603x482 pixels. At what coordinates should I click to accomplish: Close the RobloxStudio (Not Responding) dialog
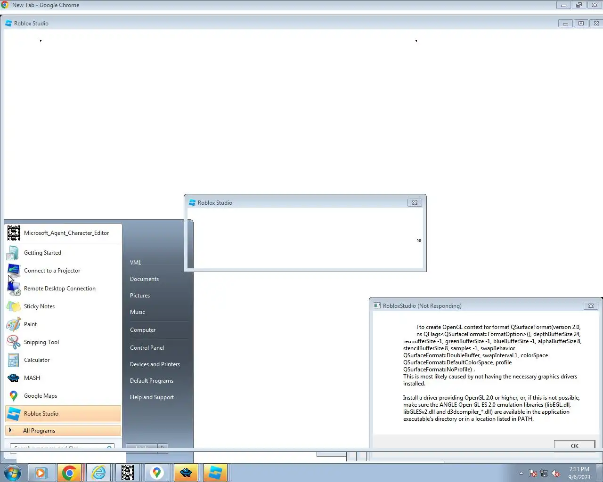click(591, 306)
